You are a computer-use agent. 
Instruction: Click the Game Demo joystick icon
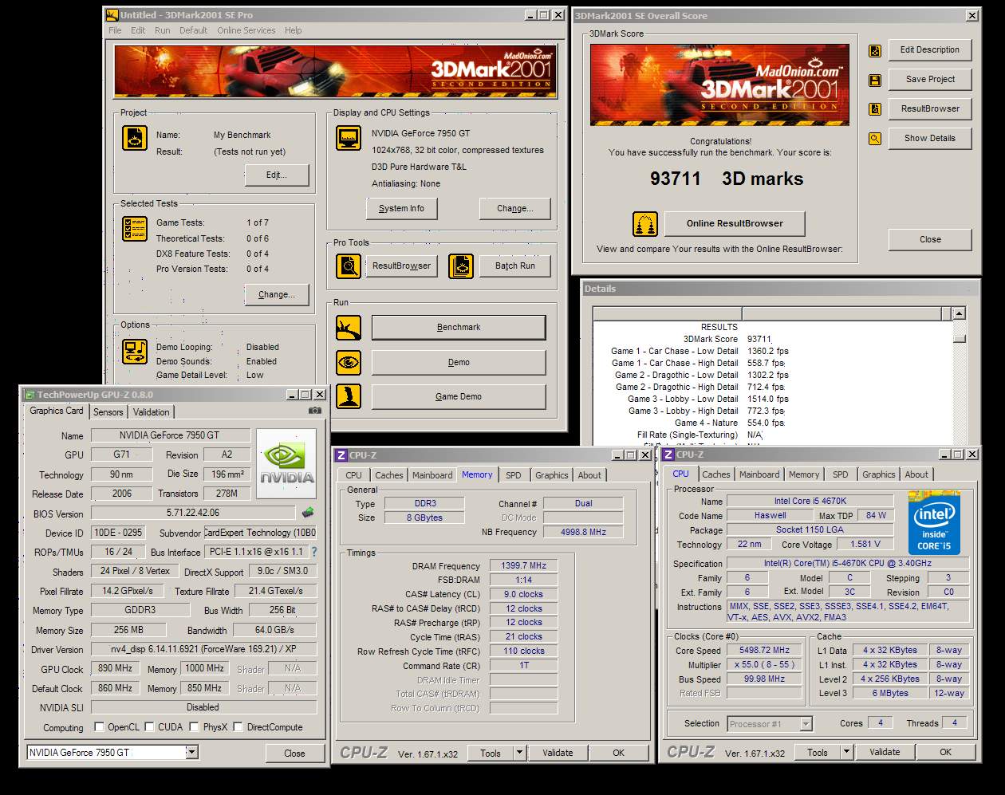click(348, 396)
